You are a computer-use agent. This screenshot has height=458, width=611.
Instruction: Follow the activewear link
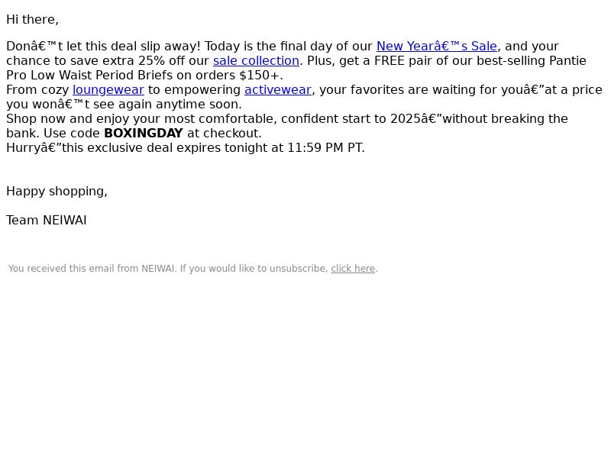click(278, 90)
